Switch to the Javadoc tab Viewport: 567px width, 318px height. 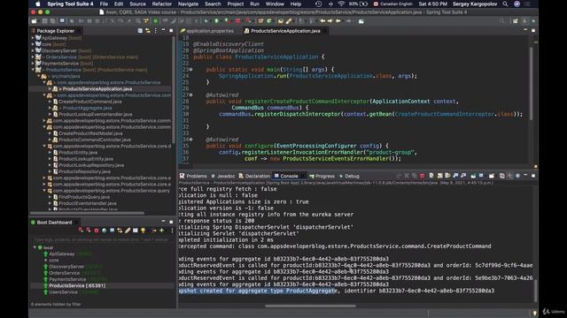[223, 176]
